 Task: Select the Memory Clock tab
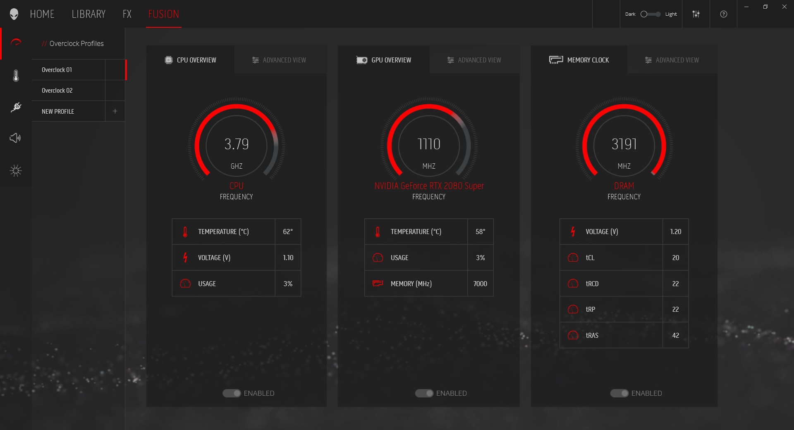tap(579, 60)
